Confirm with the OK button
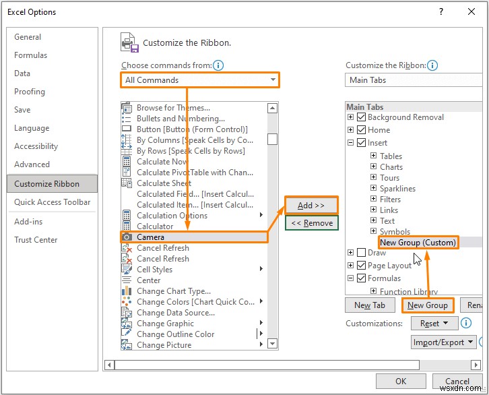489x395 pixels. (401, 382)
